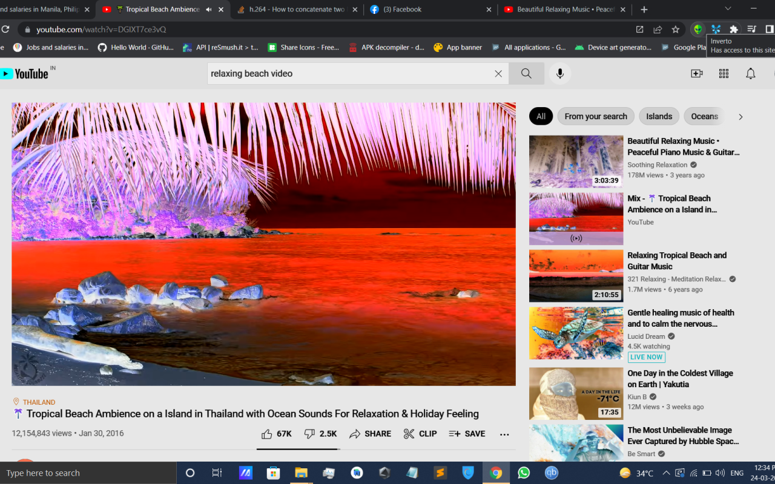The image size is (775, 484).
Task: Open WhatsApp from the taskbar
Action: click(x=523, y=473)
